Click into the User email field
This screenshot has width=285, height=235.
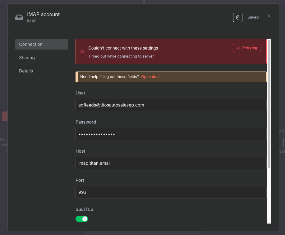coord(171,105)
